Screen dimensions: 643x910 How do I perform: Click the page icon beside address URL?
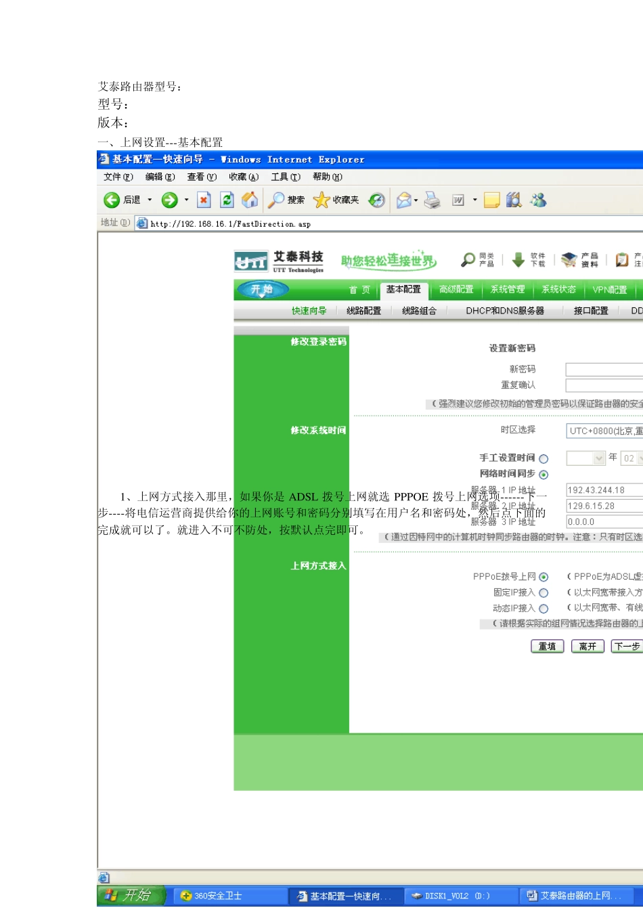tap(141, 223)
